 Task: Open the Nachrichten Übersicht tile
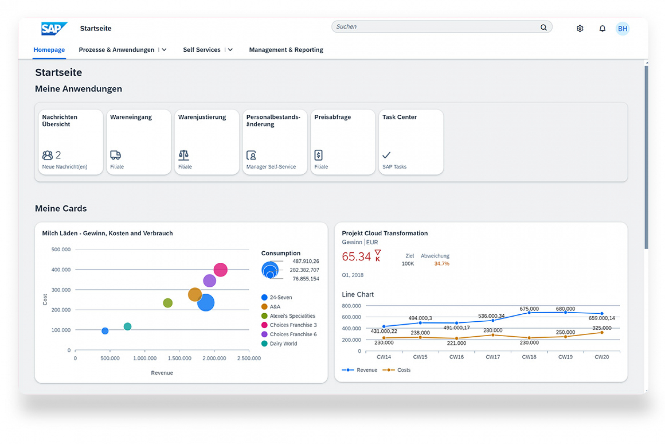click(70, 142)
